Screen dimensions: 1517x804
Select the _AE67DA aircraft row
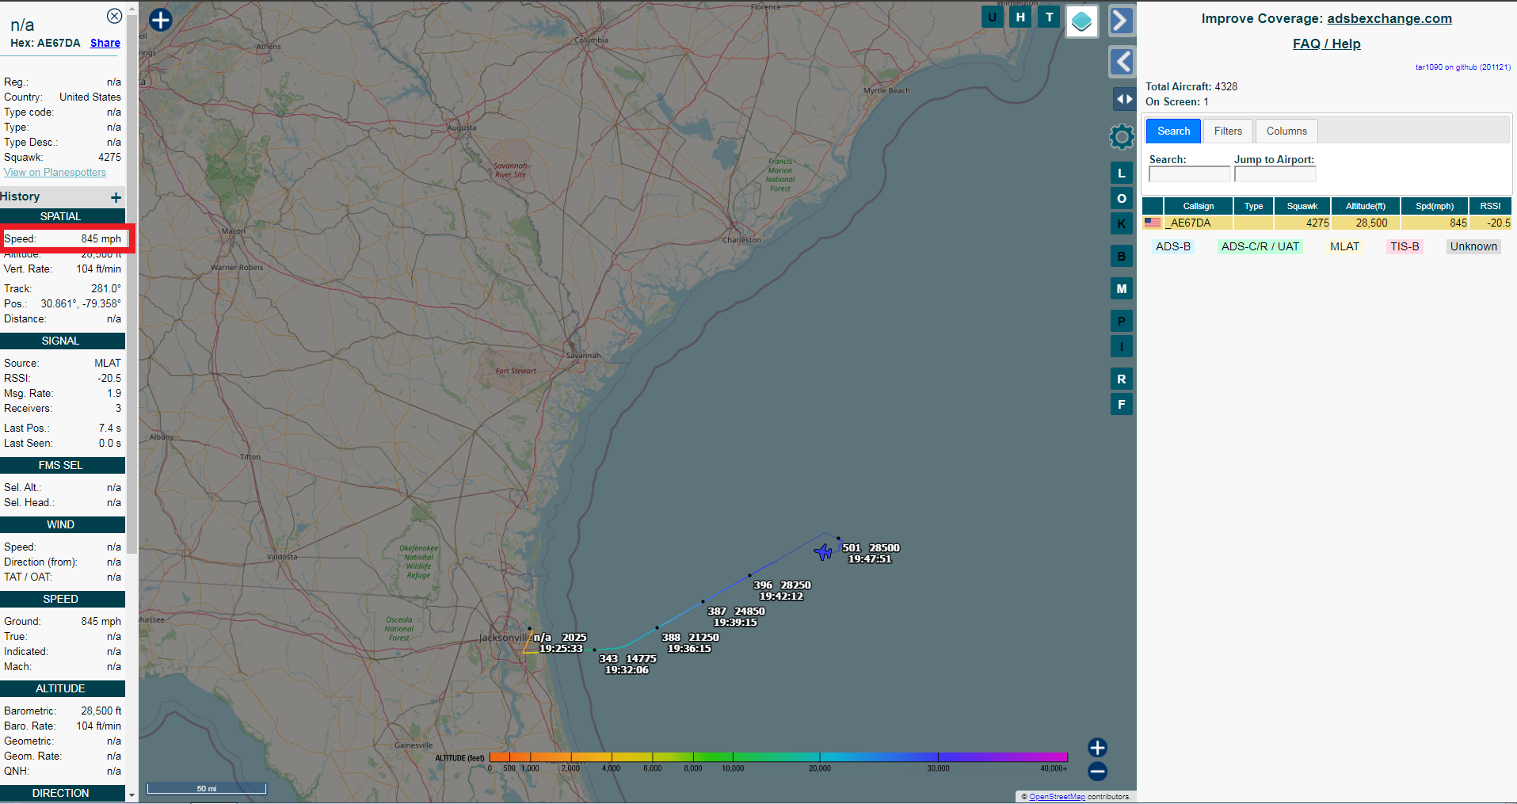1327,223
